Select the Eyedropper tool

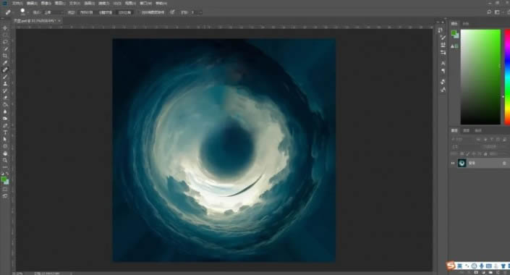[5, 62]
